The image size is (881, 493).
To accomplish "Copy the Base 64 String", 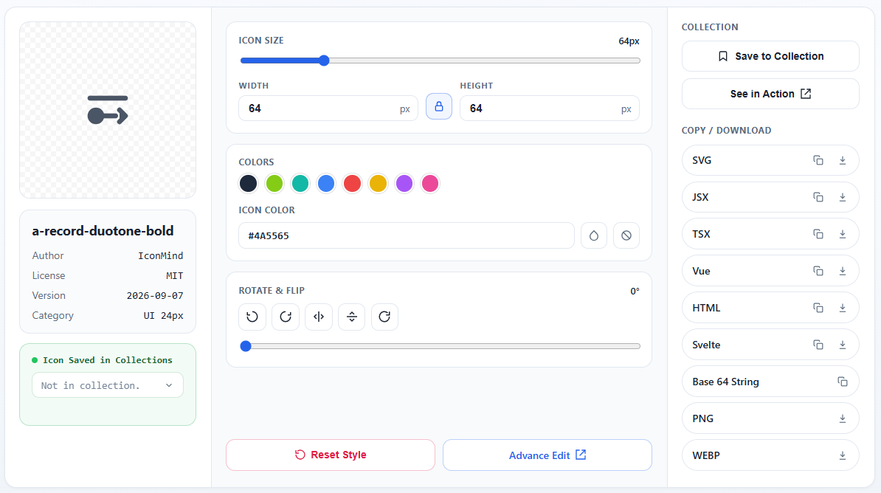I will point(842,382).
